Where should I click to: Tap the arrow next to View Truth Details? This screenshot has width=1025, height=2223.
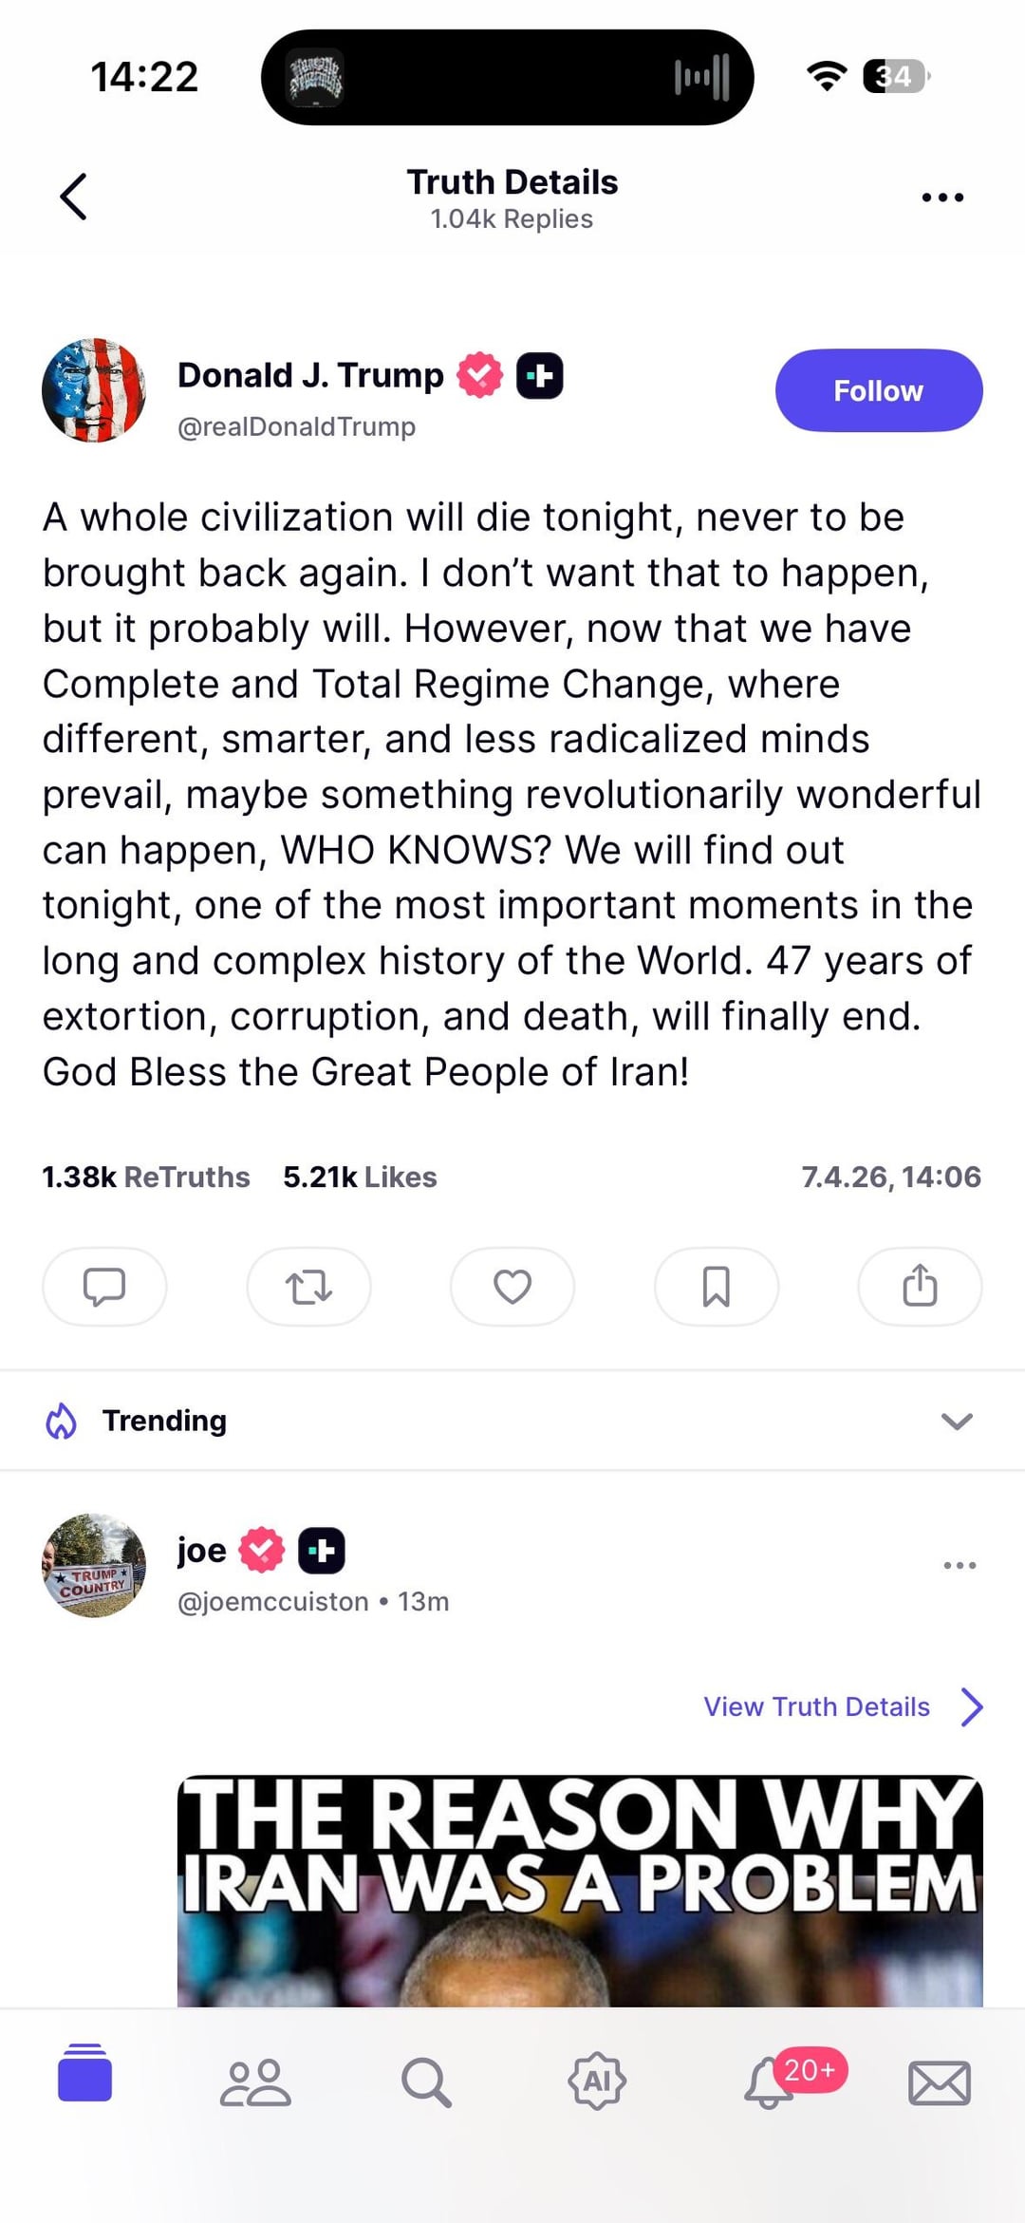(x=972, y=1706)
